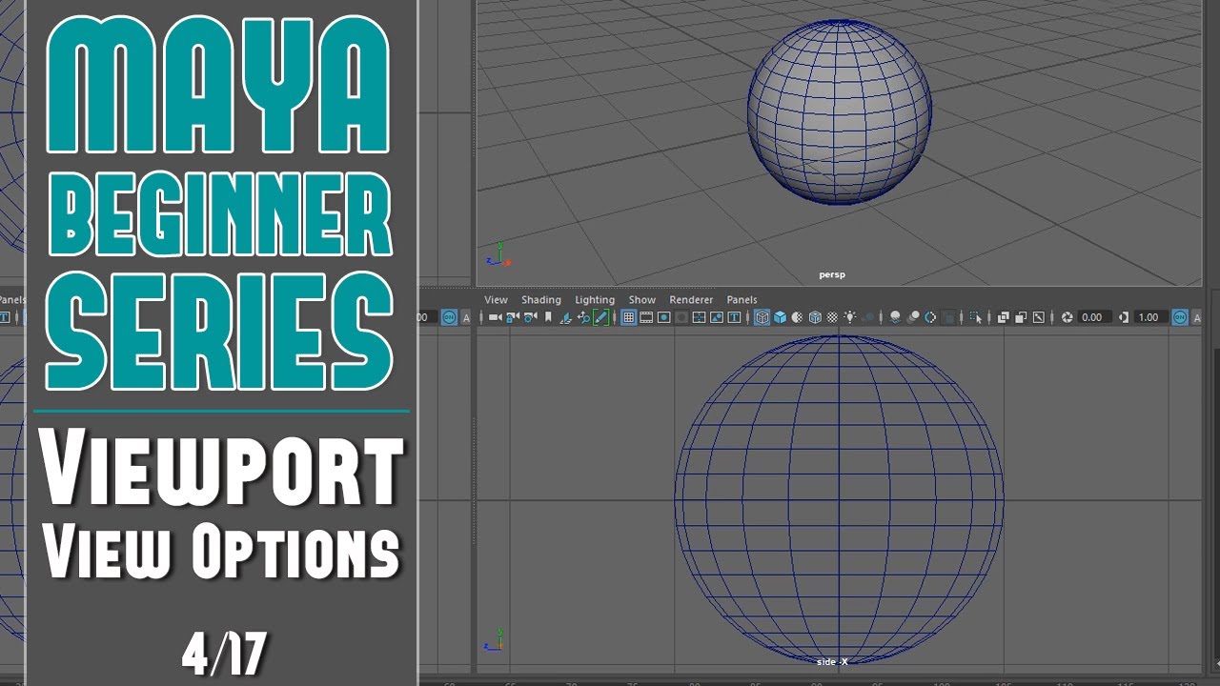Click the Gamma icon
The image size is (1220, 686).
pyautogui.click(x=1124, y=317)
